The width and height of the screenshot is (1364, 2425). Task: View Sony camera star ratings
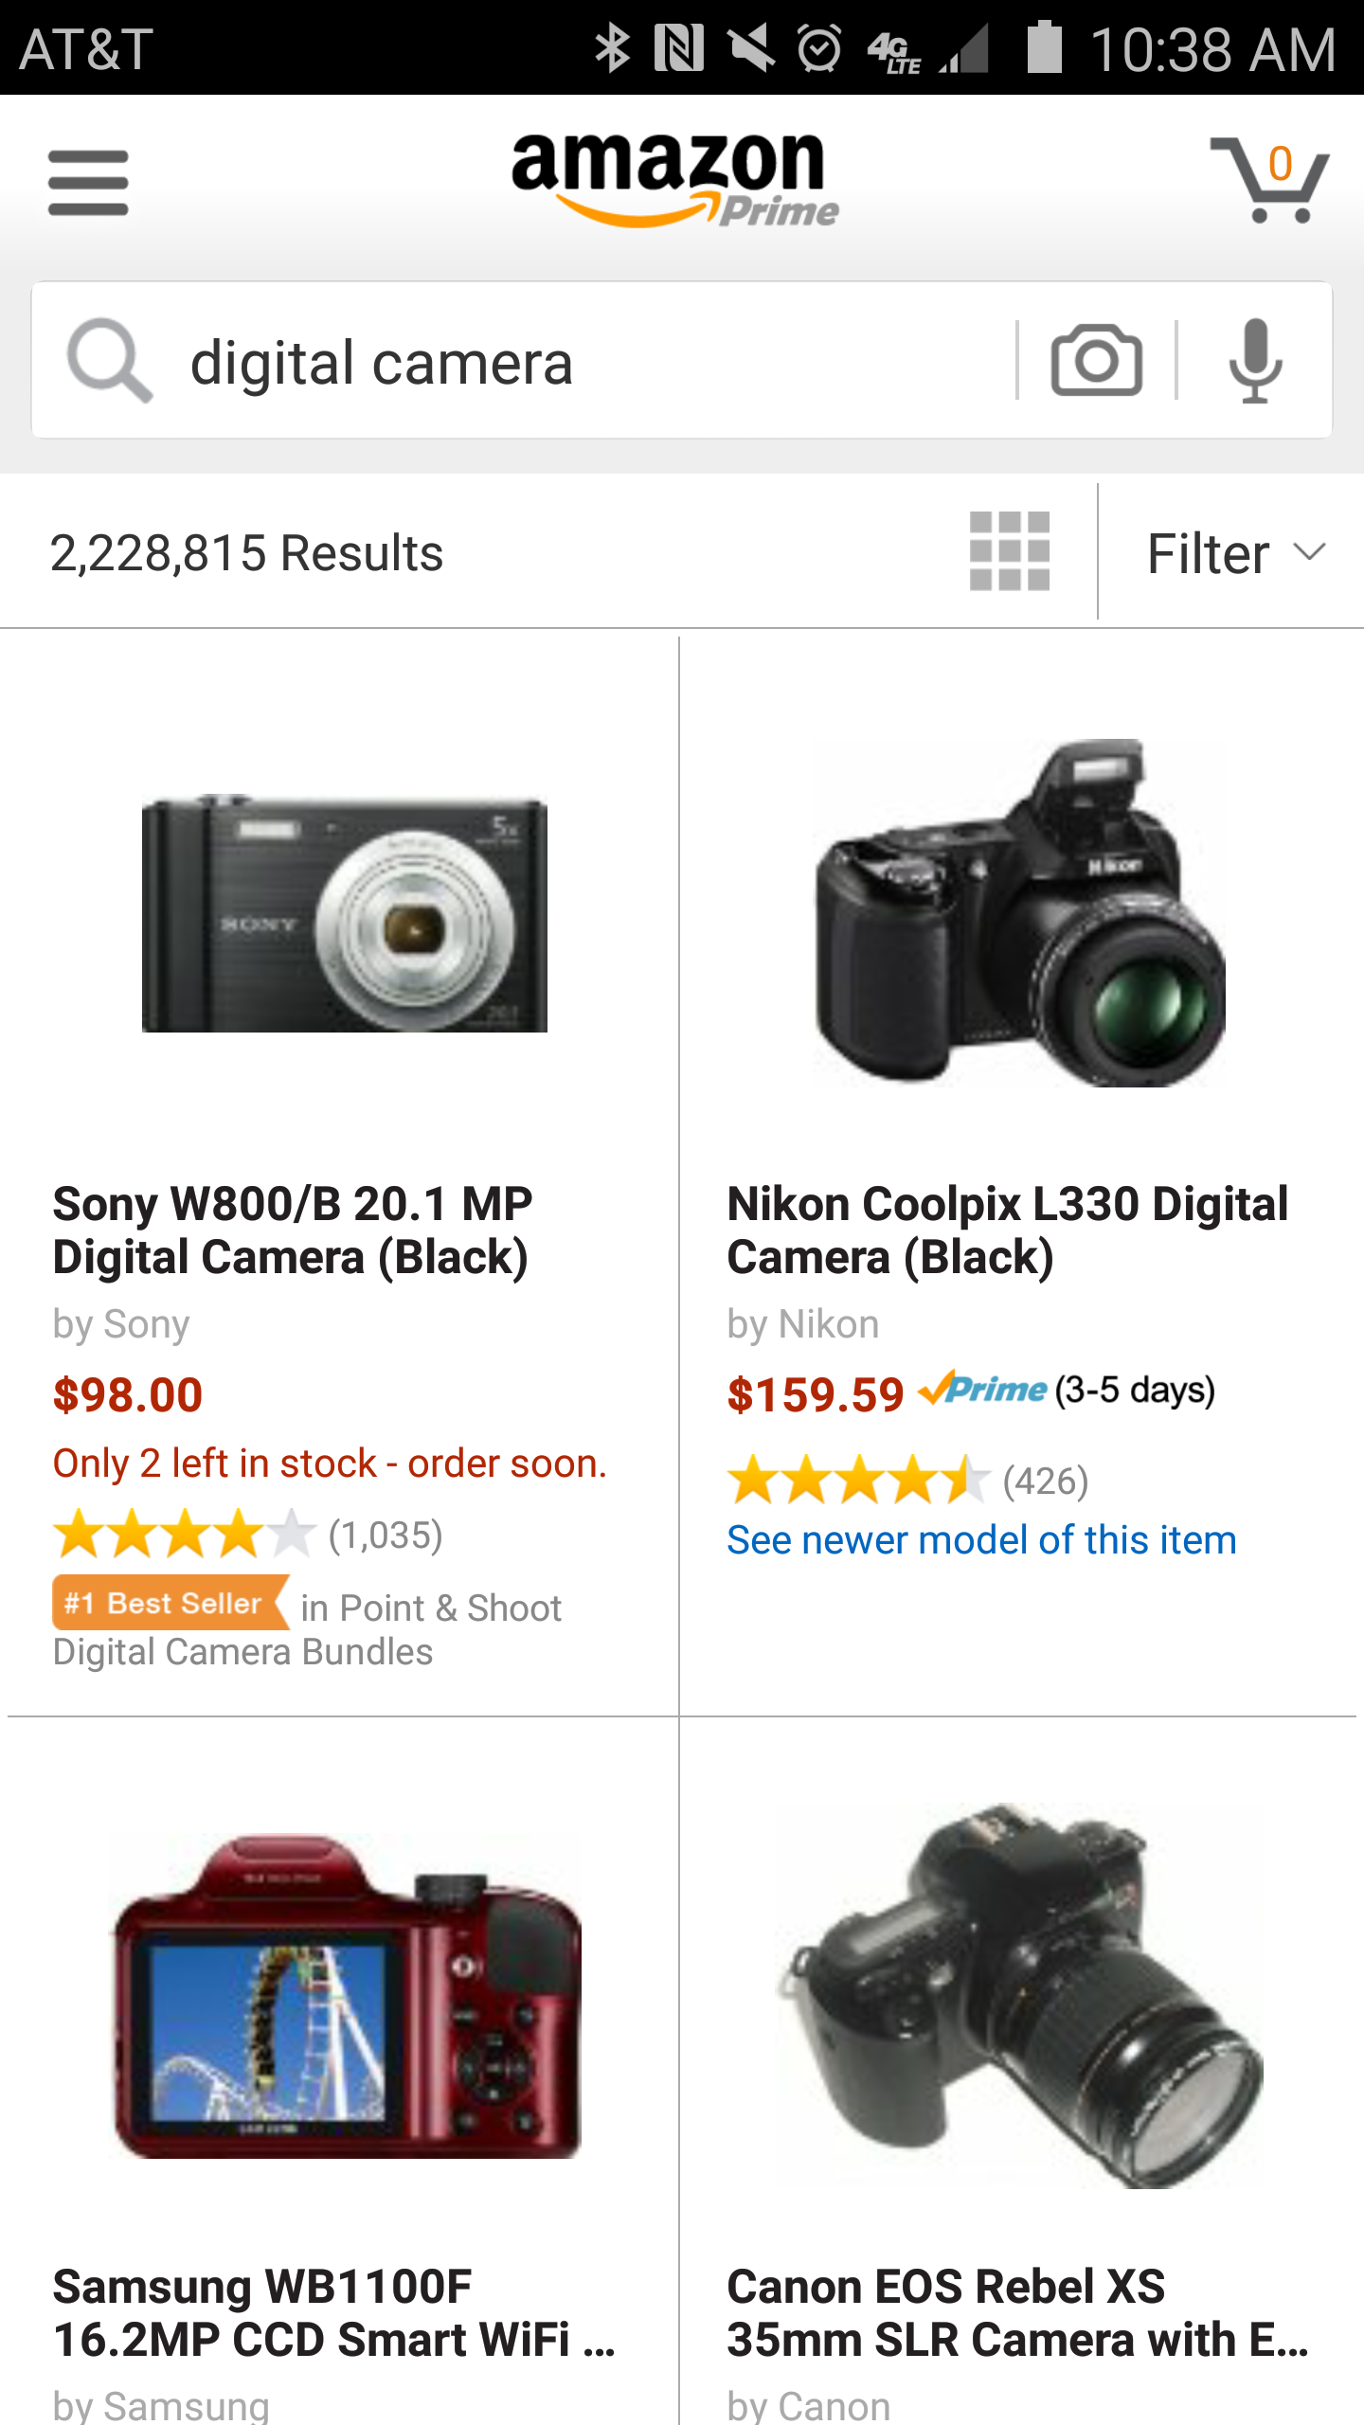point(184,1535)
